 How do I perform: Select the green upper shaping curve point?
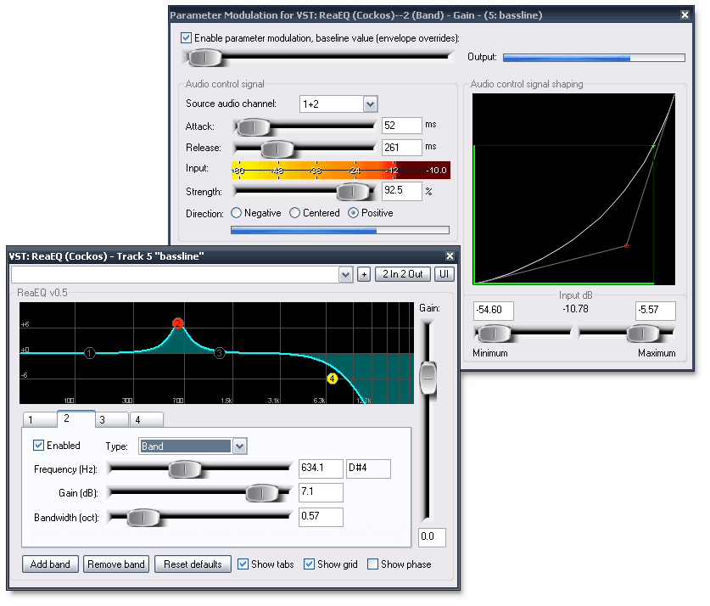coord(653,146)
